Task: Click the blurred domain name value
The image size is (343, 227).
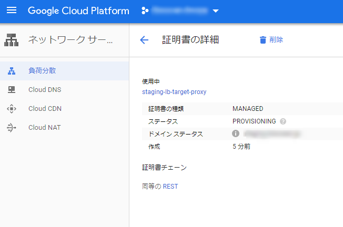Action: tap(272, 133)
